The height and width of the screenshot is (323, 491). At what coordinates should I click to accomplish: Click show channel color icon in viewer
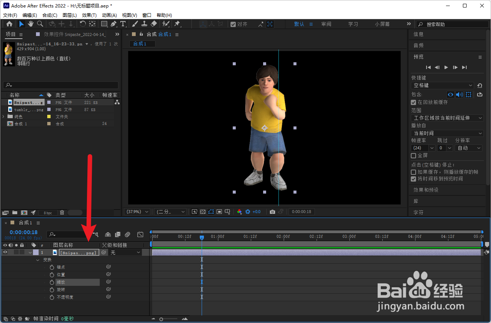(x=240, y=212)
